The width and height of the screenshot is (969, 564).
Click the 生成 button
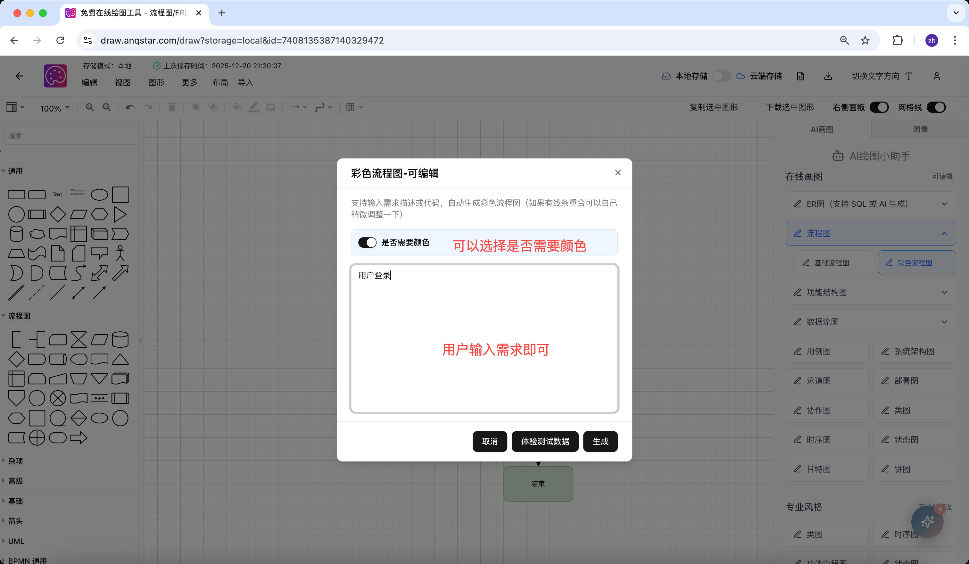(x=600, y=441)
